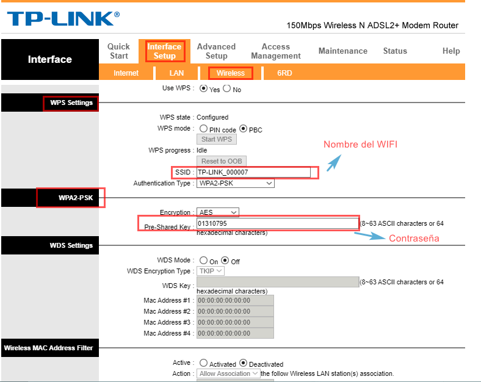Select the LAN sub-tab
Image resolution: width=481 pixels, height=382 pixels.
pyautogui.click(x=176, y=73)
